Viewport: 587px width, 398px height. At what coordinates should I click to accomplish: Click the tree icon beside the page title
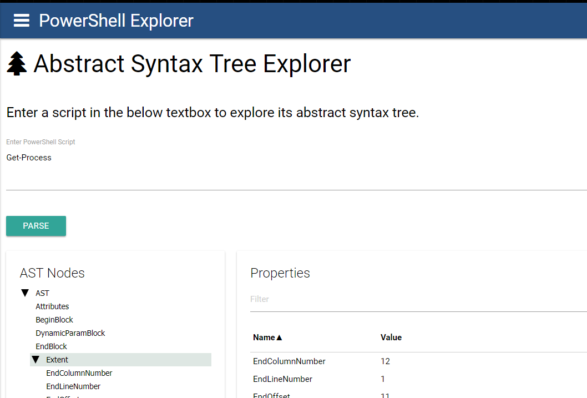point(17,64)
